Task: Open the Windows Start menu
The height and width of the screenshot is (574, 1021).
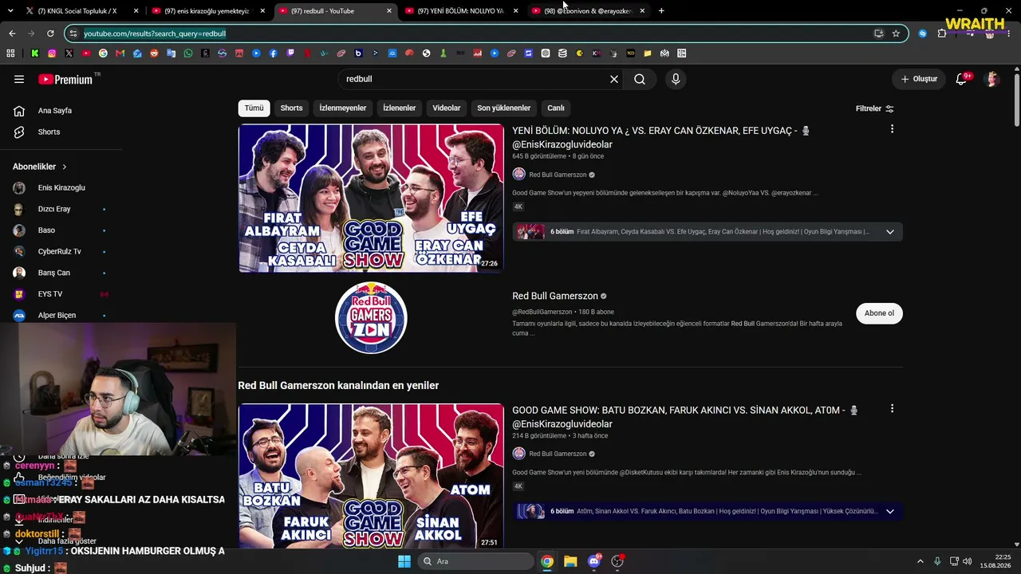Action: pyautogui.click(x=404, y=561)
